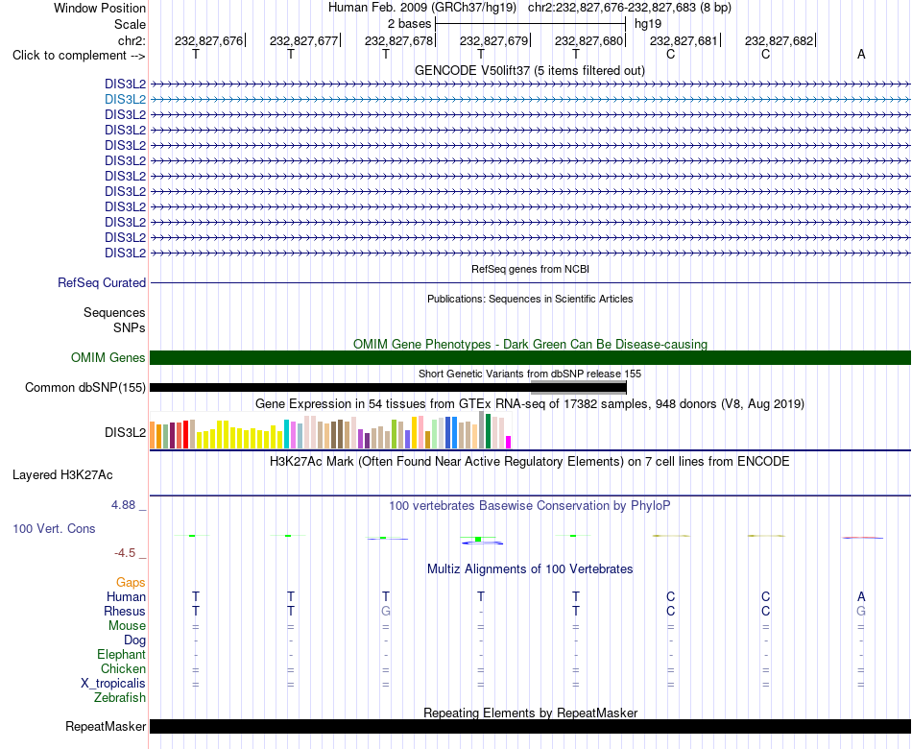Click DIS3L2 label beside the GTEx bar chart

125,432
